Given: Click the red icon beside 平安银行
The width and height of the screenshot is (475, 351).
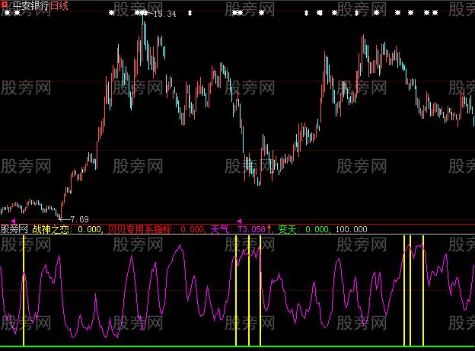Looking at the screenshot, I should tap(4, 5).
